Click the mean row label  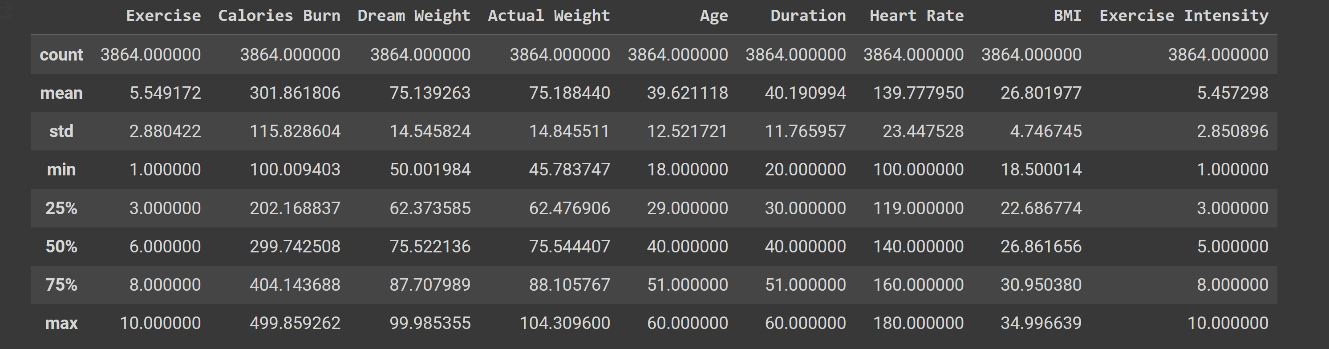[61, 93]
